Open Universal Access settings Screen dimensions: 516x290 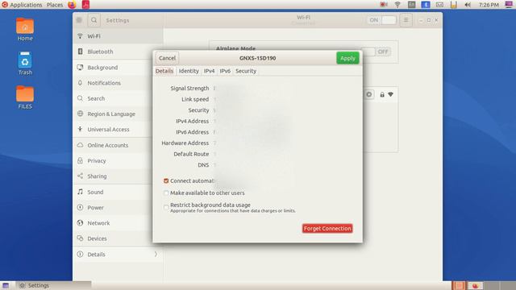118,129
